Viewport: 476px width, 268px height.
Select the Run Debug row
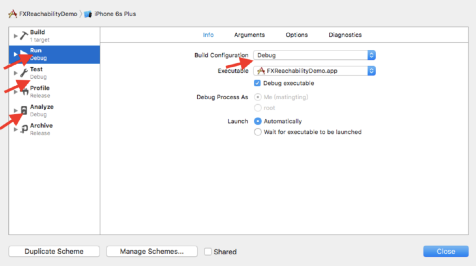click(x=54, y=54)
